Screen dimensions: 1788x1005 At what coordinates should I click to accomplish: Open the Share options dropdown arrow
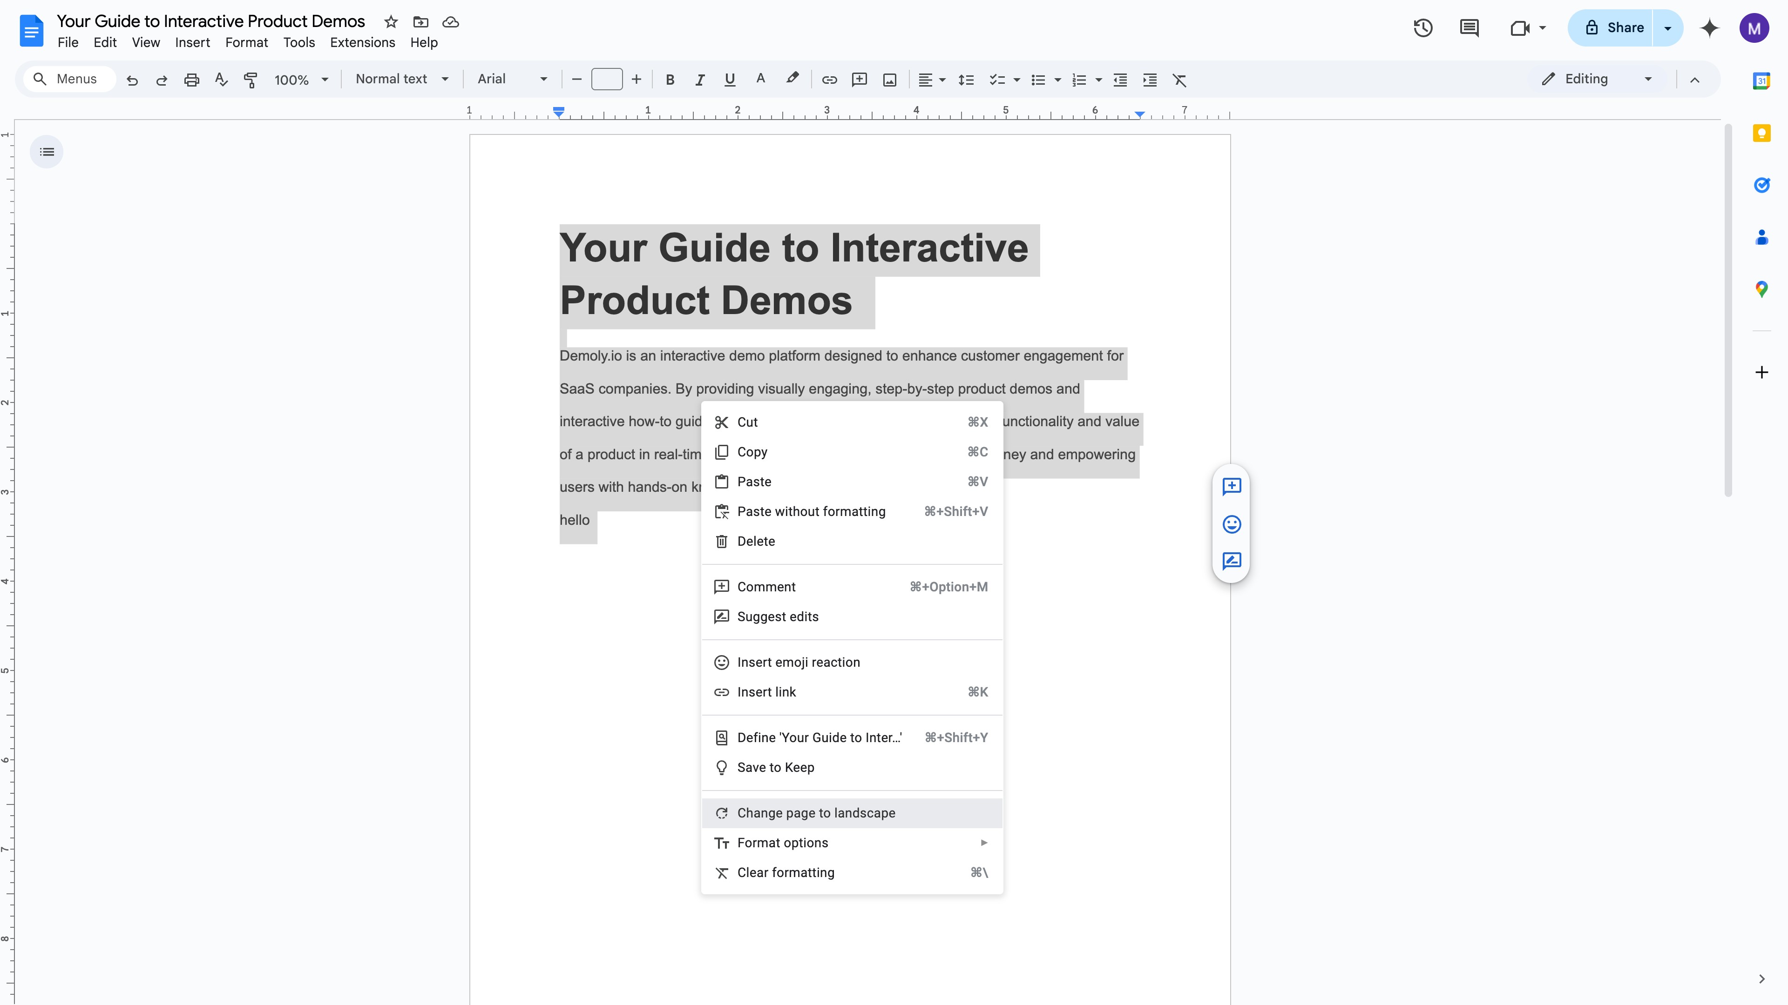click(x=1667, y=28)
